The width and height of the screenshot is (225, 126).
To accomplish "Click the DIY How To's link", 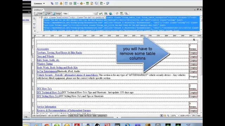I will 44,89.
